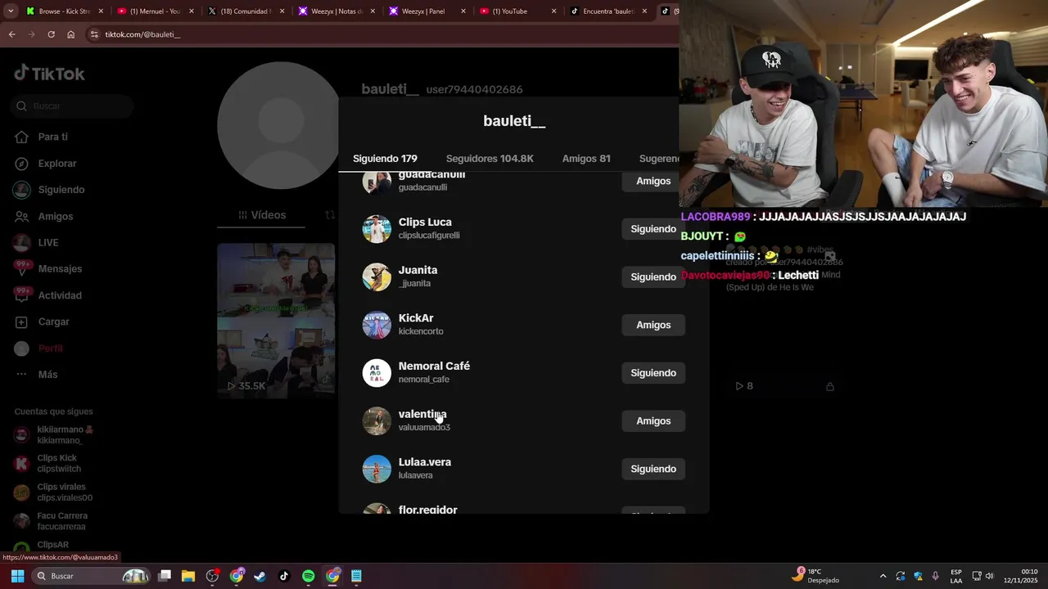
Task: Open the Explorar compass icon
Action: tap(22, 164)
